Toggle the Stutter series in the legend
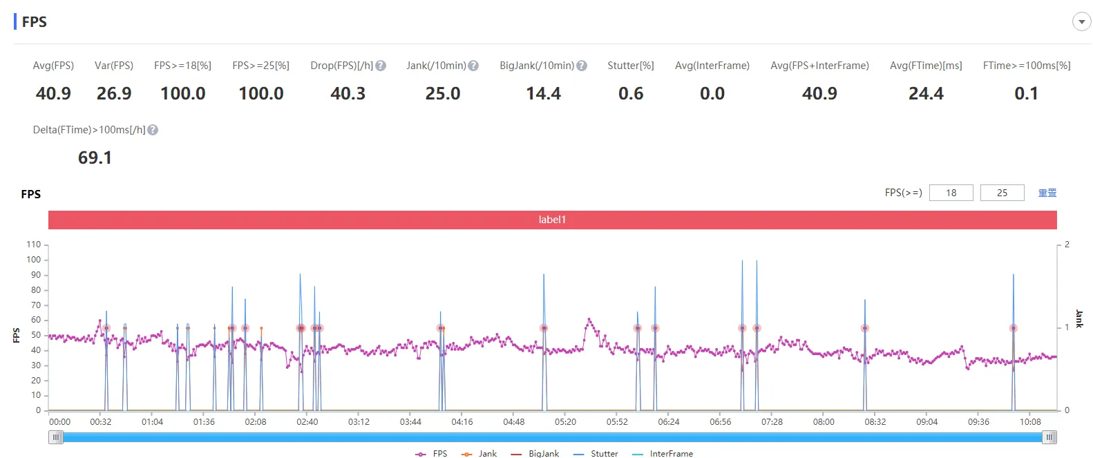 [x=596, y=454]
